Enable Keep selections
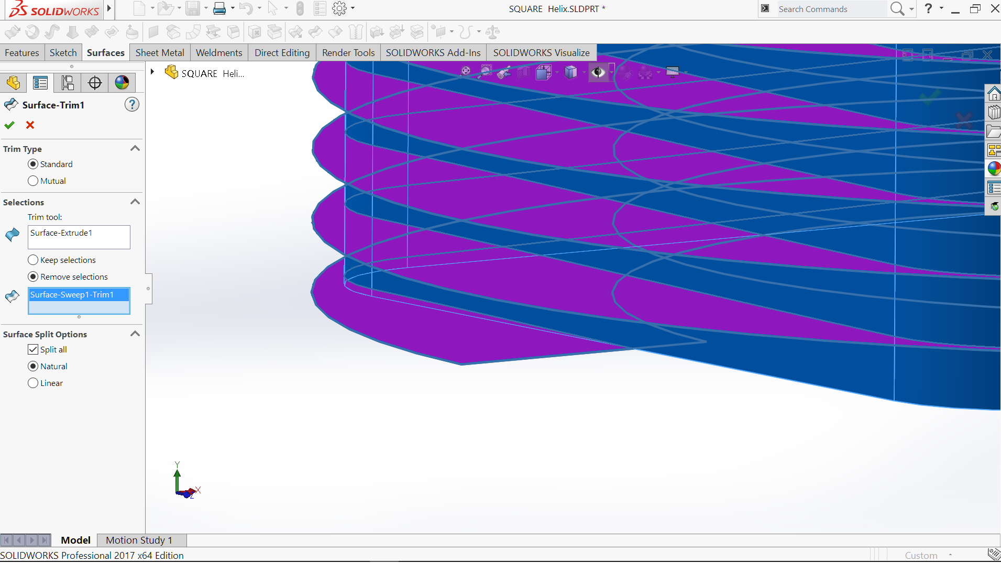1001x563 pixels. tap(32, 260)
